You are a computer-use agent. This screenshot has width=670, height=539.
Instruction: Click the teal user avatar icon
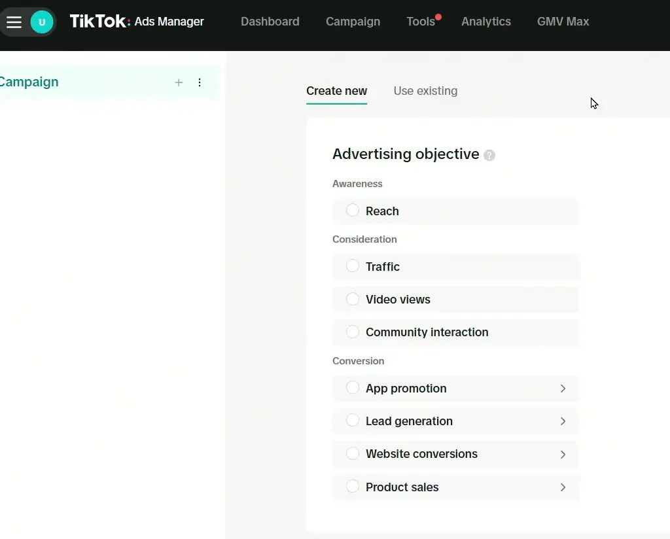pos(42,22)
